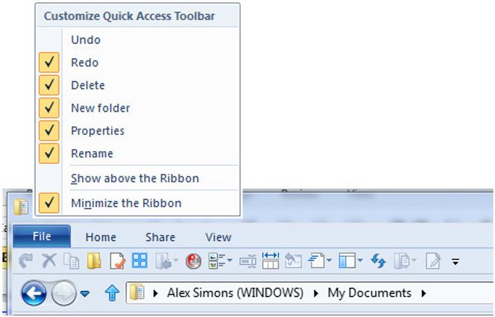Go up one level with the blue Up arrow
The image size is (495, 317).
[112, 293]
